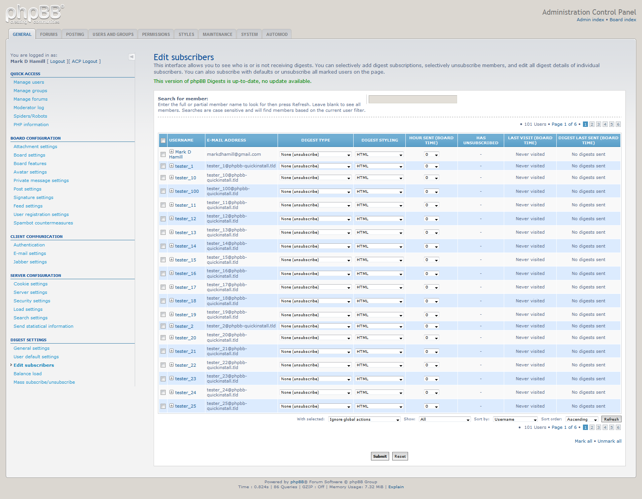
Task: Expand details plus icon for tester_1
Action: point(171,166)
